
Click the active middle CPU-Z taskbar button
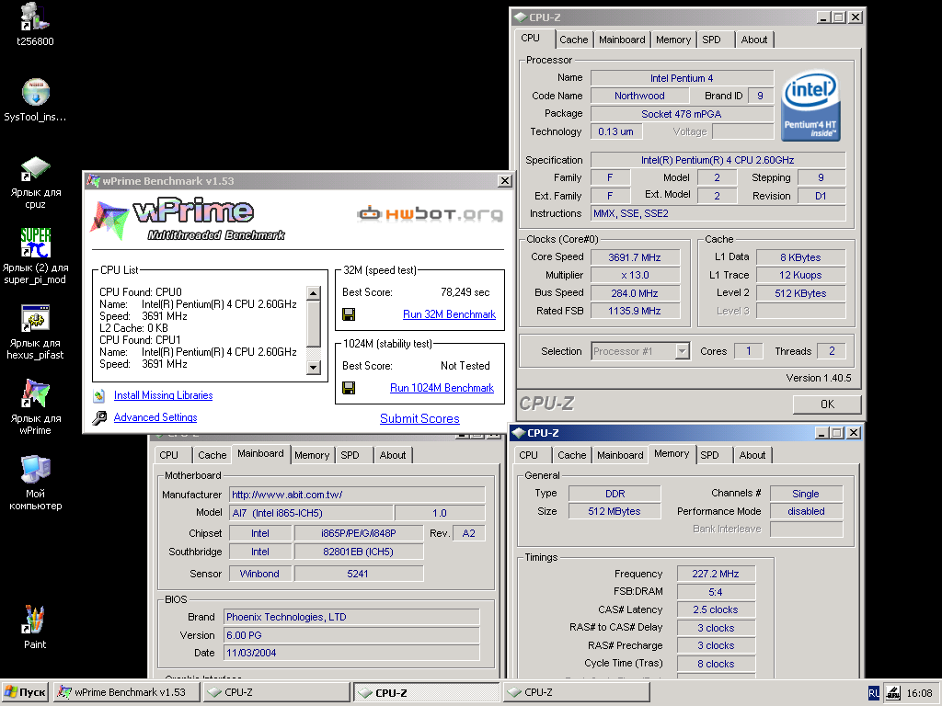pyautogui.click(x=427, y=692)
